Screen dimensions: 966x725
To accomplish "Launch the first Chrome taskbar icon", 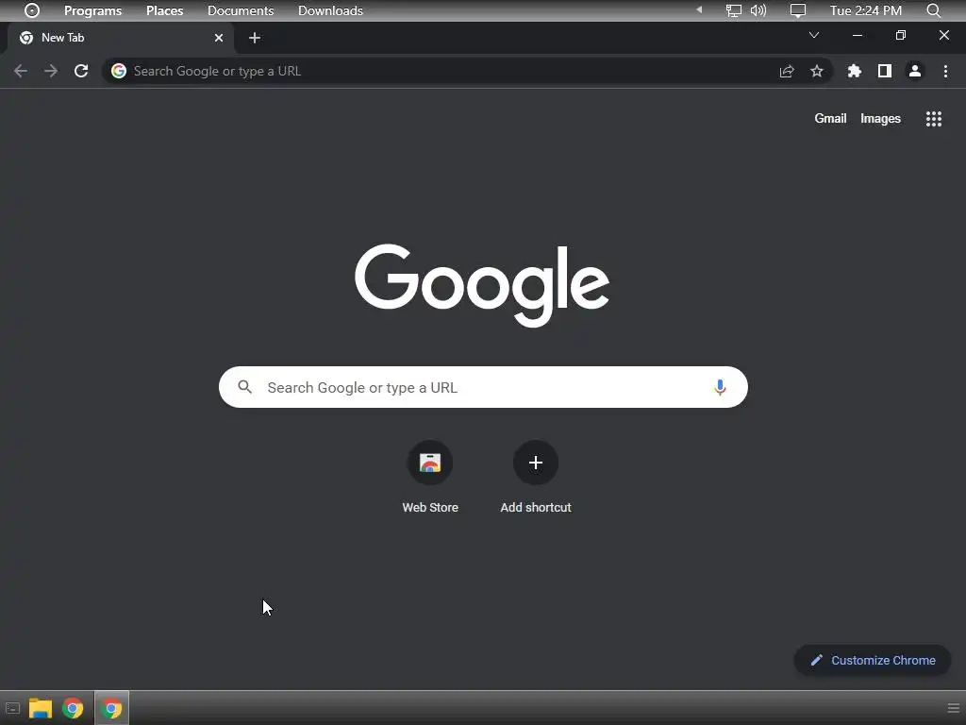I will pos(73,708).
